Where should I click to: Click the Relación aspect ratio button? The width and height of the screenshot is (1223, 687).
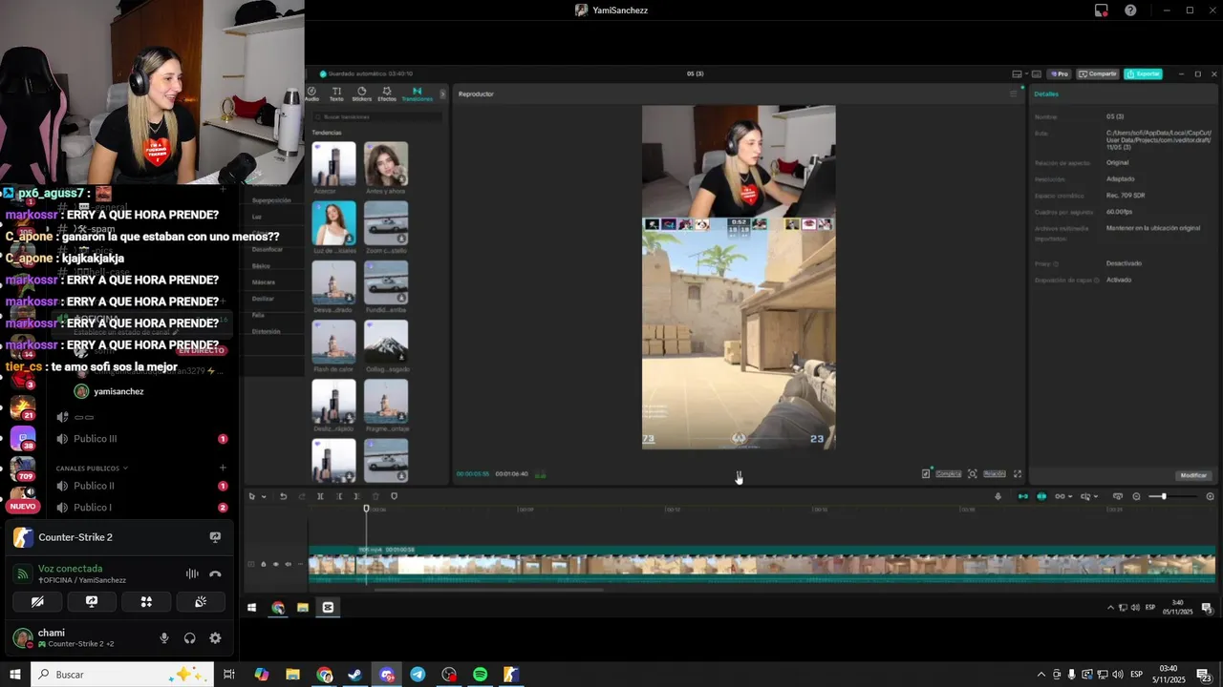[995, 474]
